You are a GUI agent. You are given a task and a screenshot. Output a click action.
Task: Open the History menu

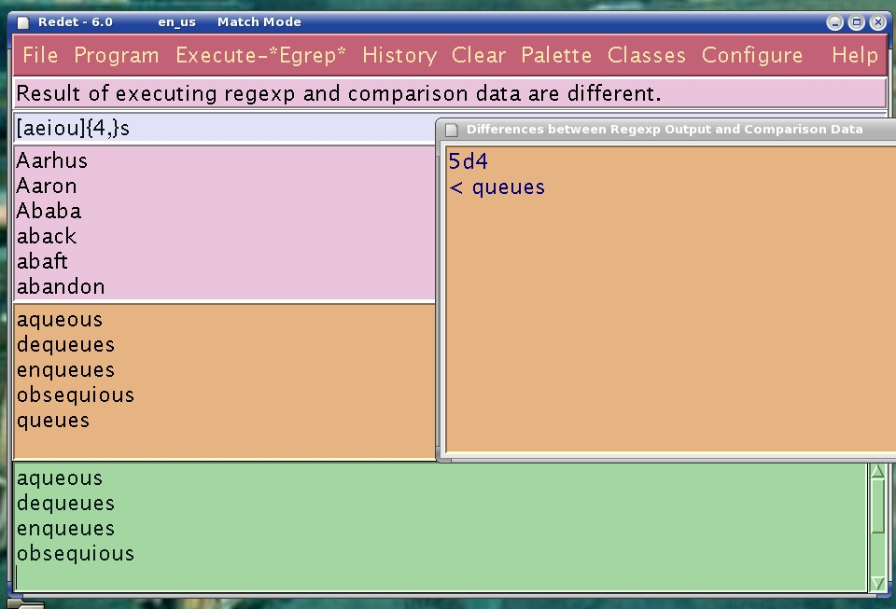tap(399, 56)
